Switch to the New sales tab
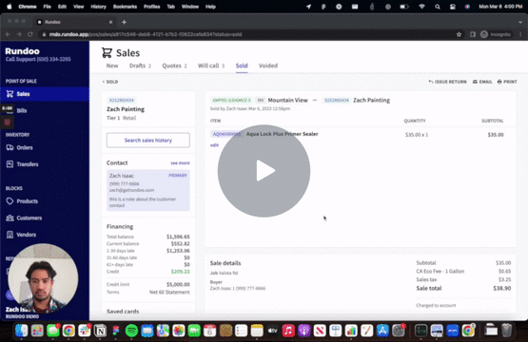 point(112,66)
